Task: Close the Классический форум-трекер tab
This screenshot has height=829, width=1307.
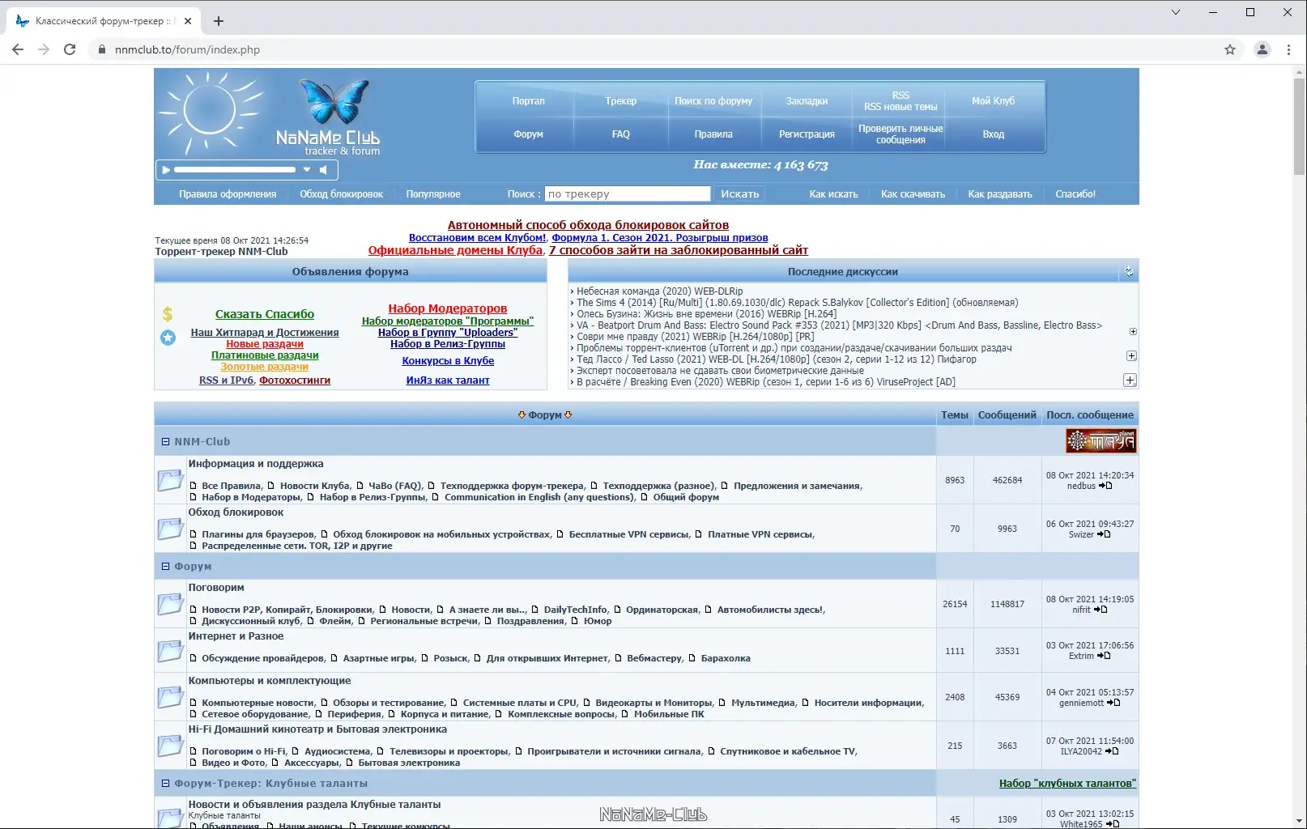Action: (188, 21)
